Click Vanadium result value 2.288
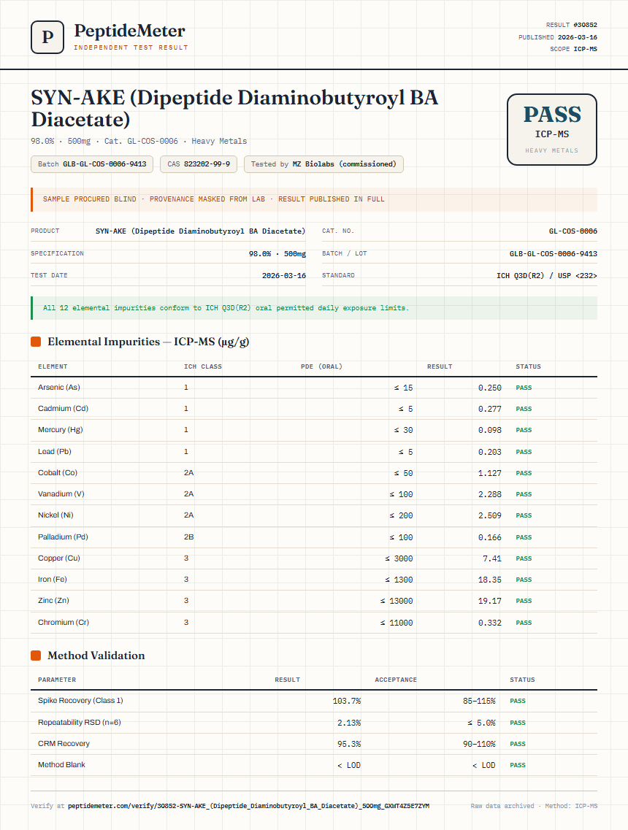Image resolution: width=628 pixels, height=830 pixels. (x=490, y=494)
